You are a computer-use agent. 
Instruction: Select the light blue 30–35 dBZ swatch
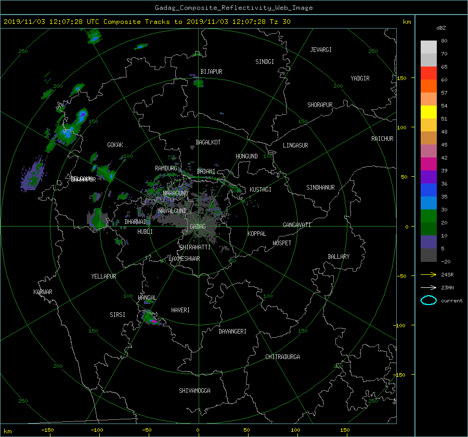click(428, 203)
